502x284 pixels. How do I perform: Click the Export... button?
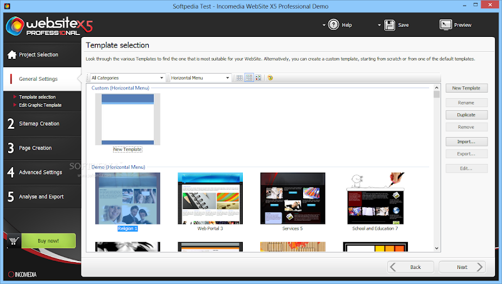[x=466, y=154]
